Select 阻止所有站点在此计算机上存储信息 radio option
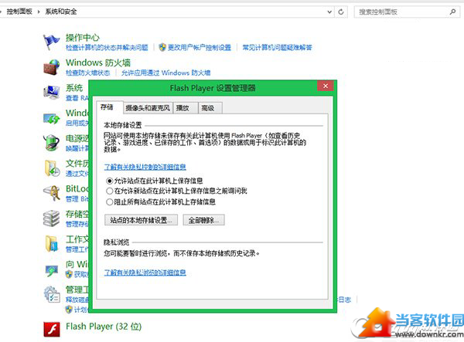 [x=109, y=201]
